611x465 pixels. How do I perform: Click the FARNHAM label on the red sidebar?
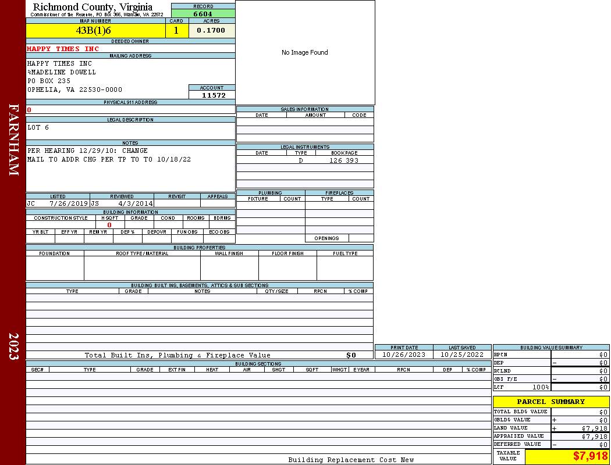tap(14, 139)
